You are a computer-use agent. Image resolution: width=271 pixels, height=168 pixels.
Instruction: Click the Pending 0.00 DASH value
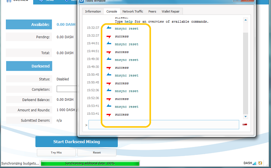tap(65, 37)
